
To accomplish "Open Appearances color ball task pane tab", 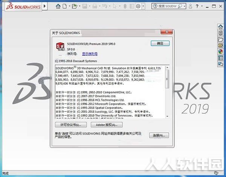I will tap(220, 51).
